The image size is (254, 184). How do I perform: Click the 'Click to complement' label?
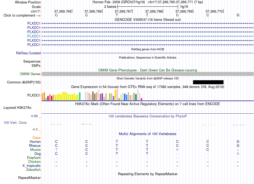[x=22, y=16]
